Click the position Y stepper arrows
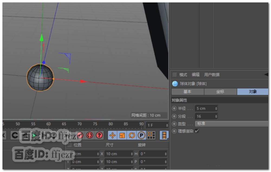 [x=98, y=162]
